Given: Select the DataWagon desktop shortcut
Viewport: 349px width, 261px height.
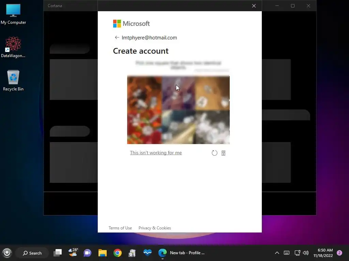Looking at the screenshot, I should pos(13,47).
